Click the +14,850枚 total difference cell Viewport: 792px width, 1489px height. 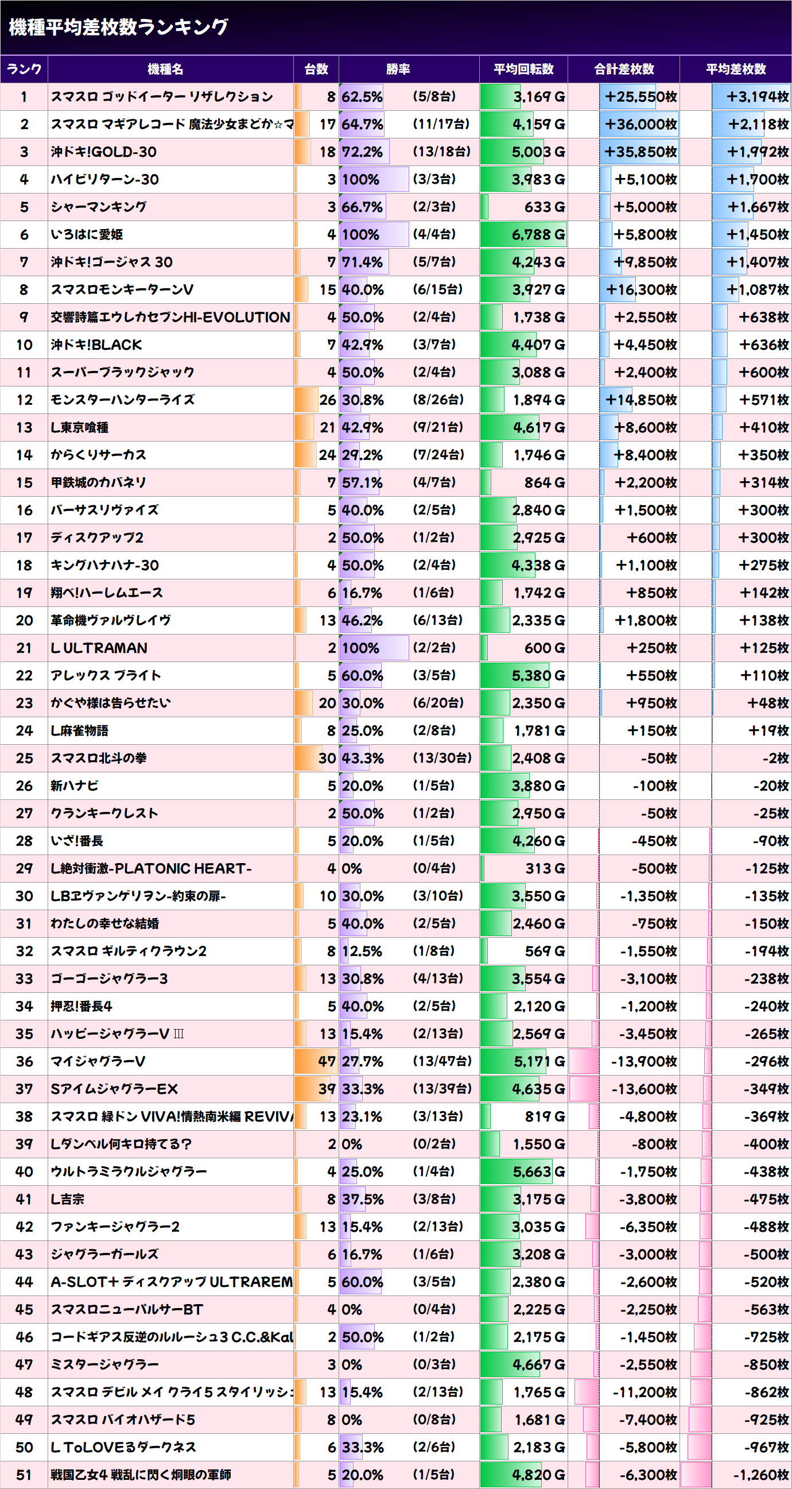[624, 400]
